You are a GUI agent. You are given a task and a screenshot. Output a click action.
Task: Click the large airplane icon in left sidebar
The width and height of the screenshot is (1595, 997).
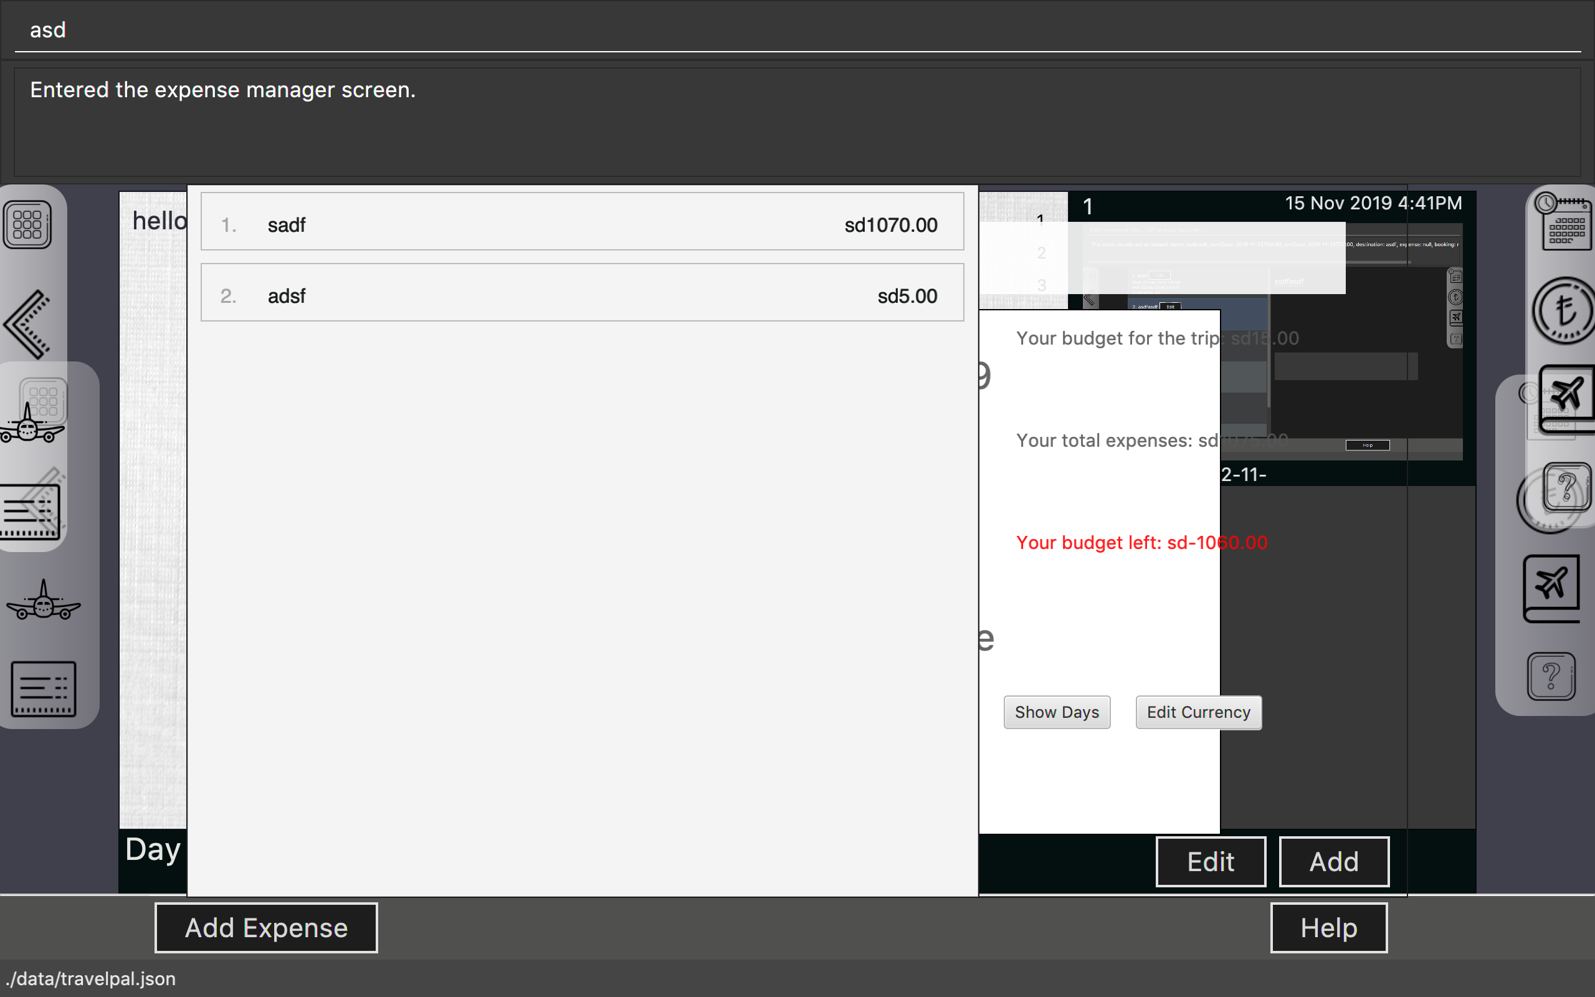tap(44, 601)
